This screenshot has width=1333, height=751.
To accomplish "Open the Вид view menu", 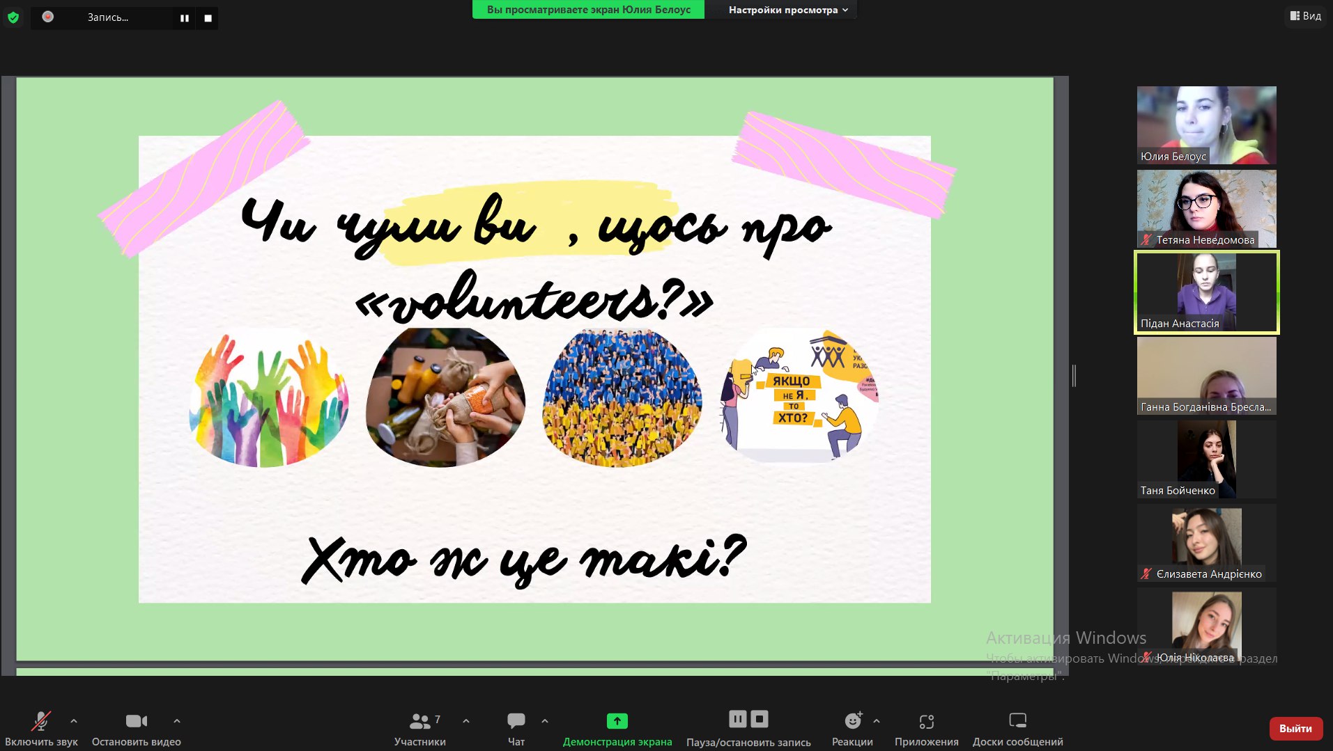I will pos(1305,16).
